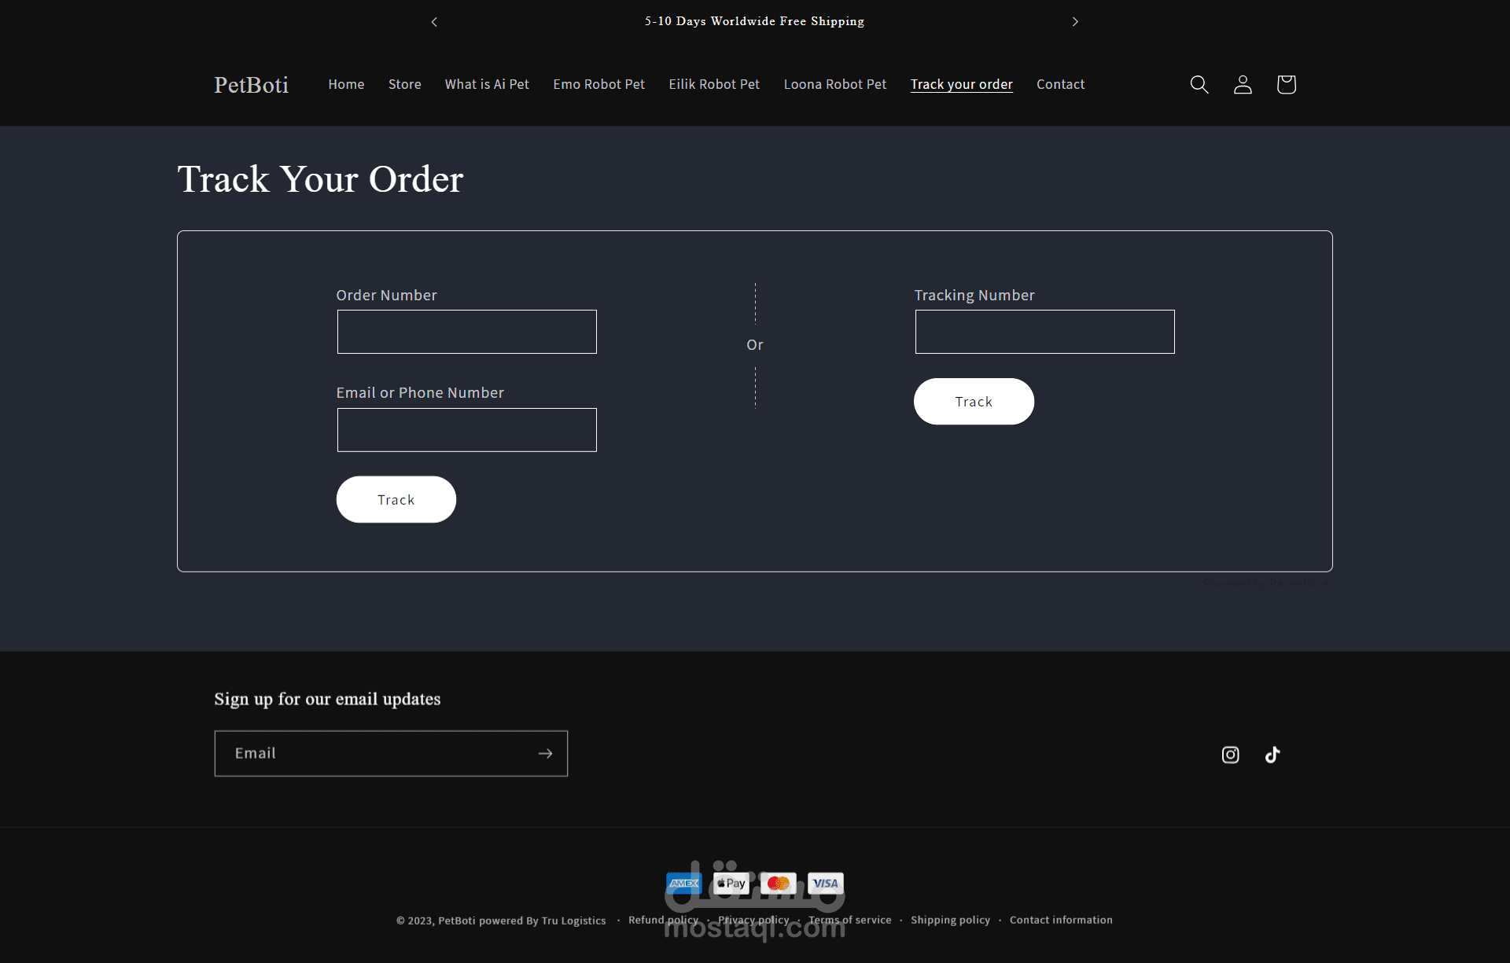Viewport: 1510px width, 963px height.
Task: Click the Tracking Number input box
Action: 1044,332
